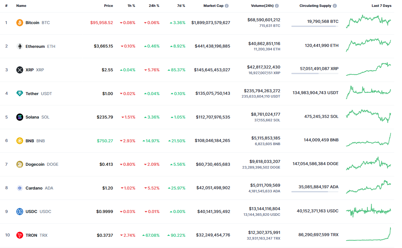Open Cardano's 7-day sparkline chart
This screenshot has width=402, height=248.
(x=368, y=187)
